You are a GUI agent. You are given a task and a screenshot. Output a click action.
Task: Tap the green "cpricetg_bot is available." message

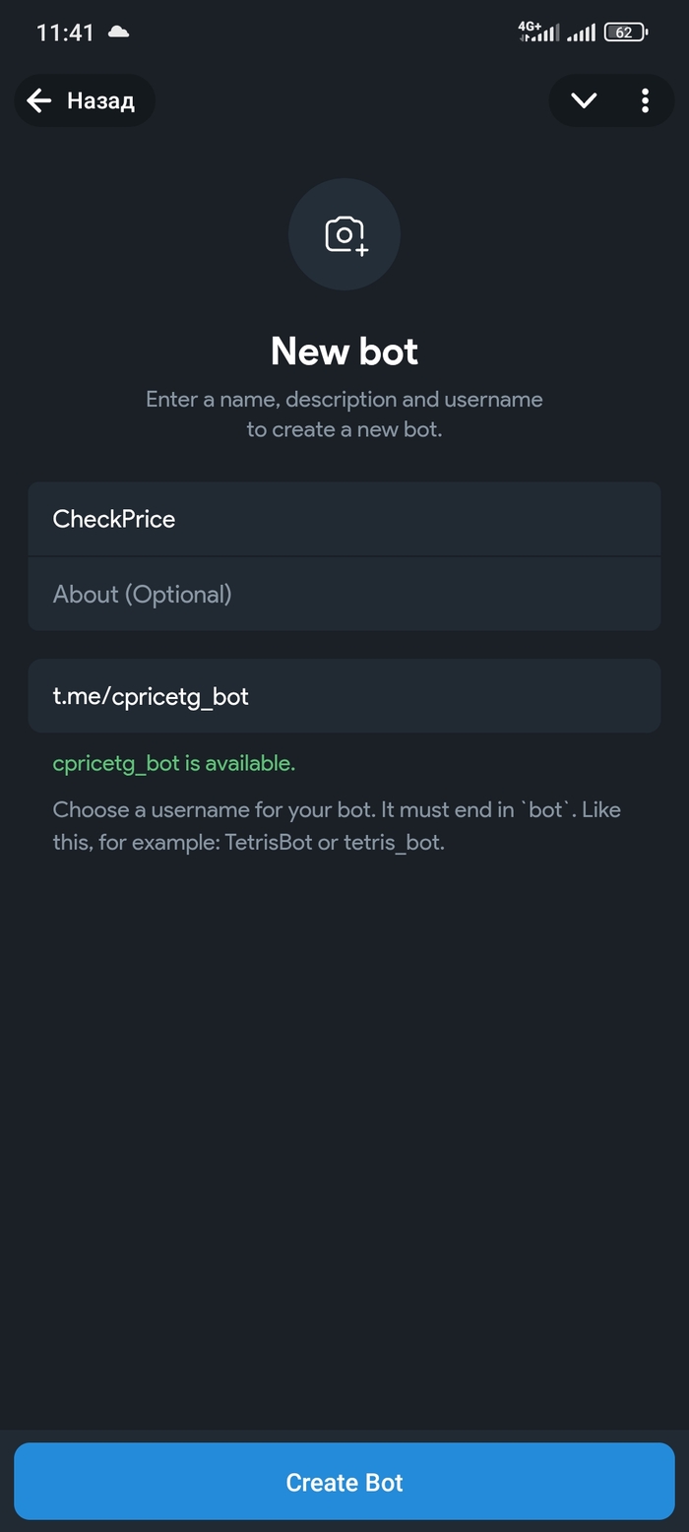(174, 763)
